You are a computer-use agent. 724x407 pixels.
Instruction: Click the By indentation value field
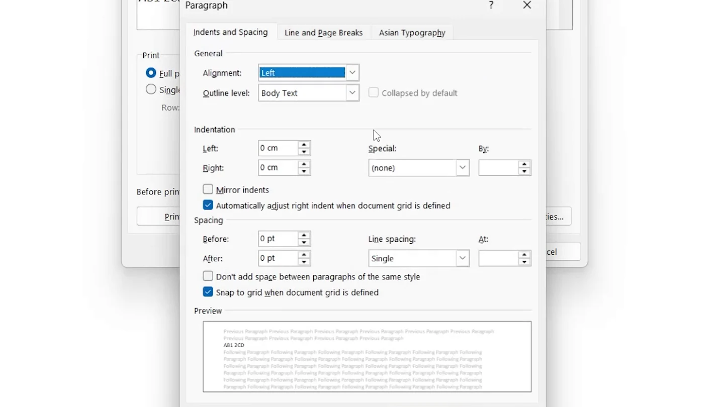[498, 168]
